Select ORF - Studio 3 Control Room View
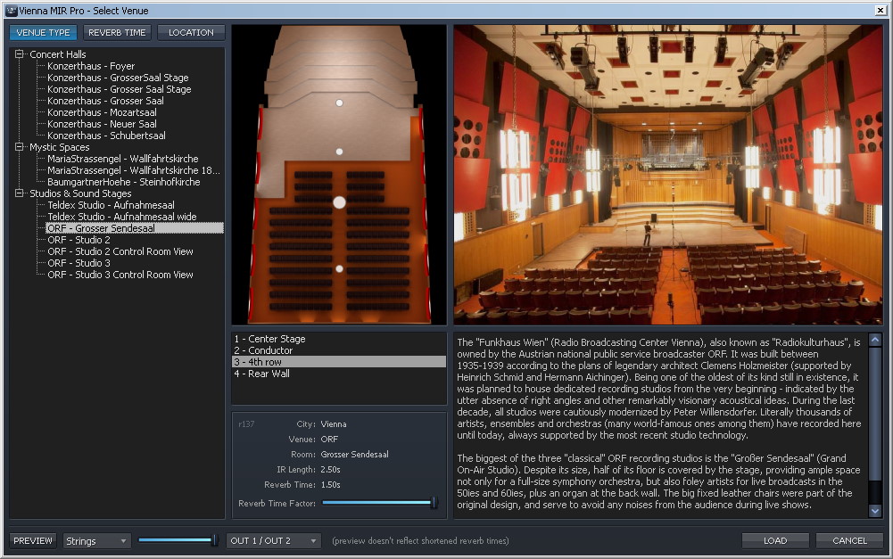The image size is (893, 559). click(x=120, y=275)
